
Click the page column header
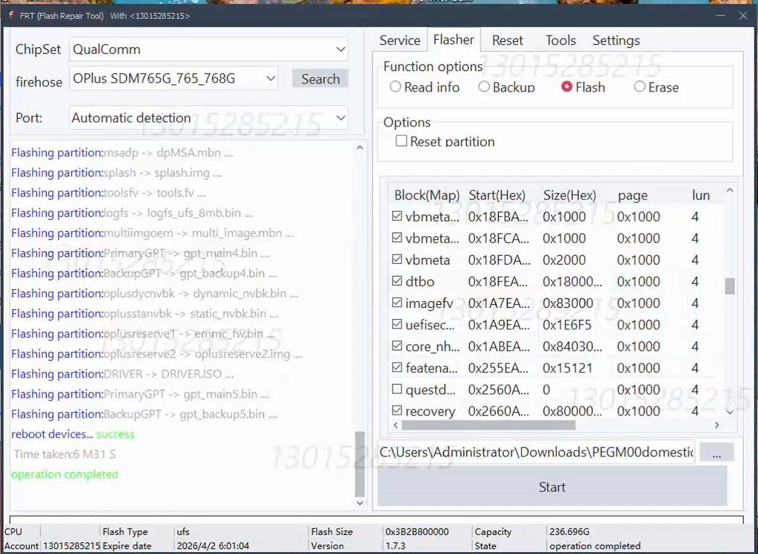[x=632, y=195]
